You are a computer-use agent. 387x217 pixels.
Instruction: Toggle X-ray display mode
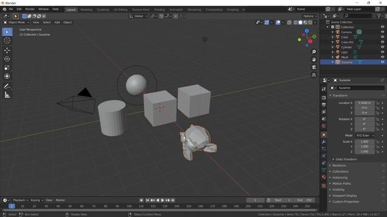289,22
